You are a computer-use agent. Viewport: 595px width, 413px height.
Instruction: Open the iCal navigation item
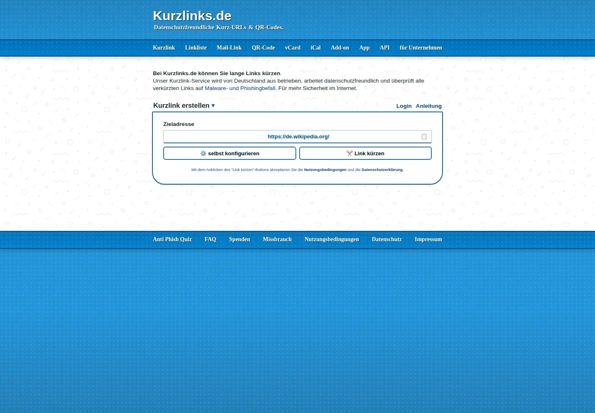[x=316, y=48]
